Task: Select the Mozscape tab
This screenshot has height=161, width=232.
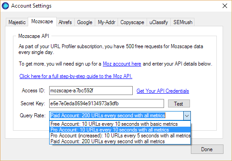Action: pyautogui.click(x=42, y=21)
